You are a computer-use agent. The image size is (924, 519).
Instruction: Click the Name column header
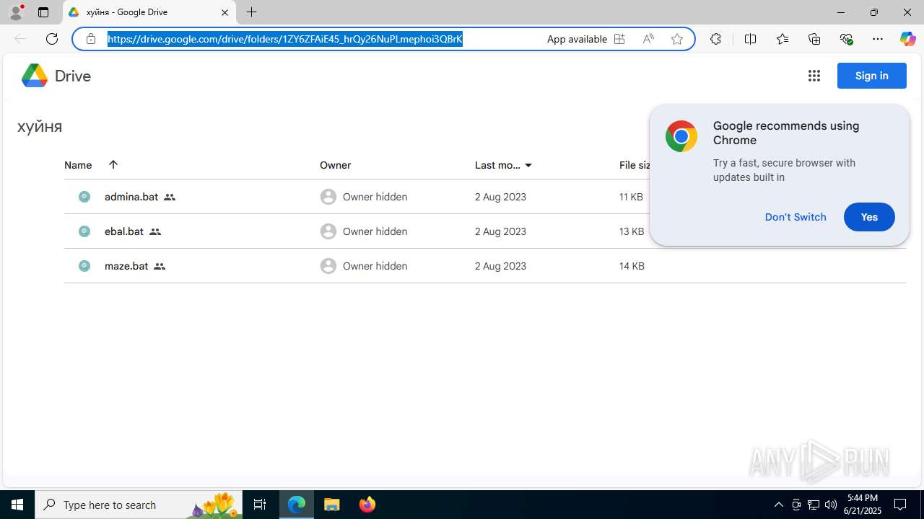coord(78,165)
